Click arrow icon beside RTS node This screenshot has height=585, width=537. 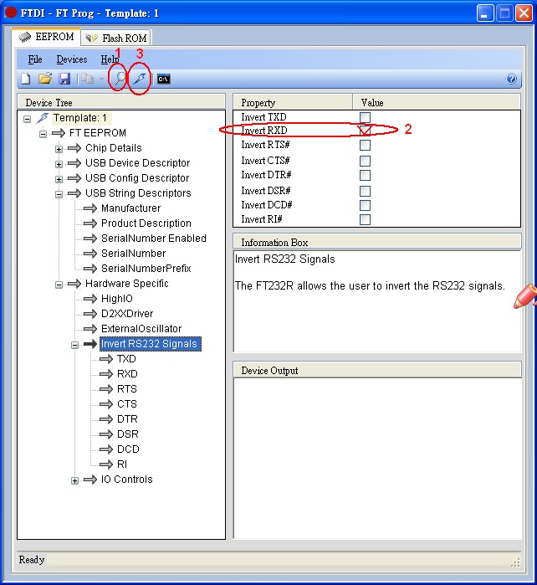(x=106, y=389)
